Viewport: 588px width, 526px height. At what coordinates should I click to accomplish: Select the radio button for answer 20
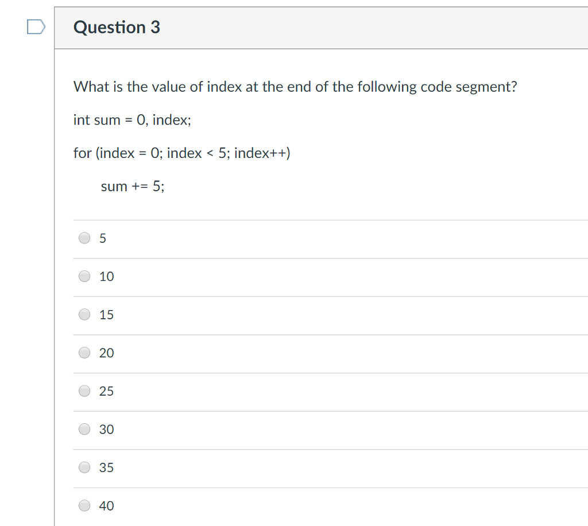(x=84, y=353)
